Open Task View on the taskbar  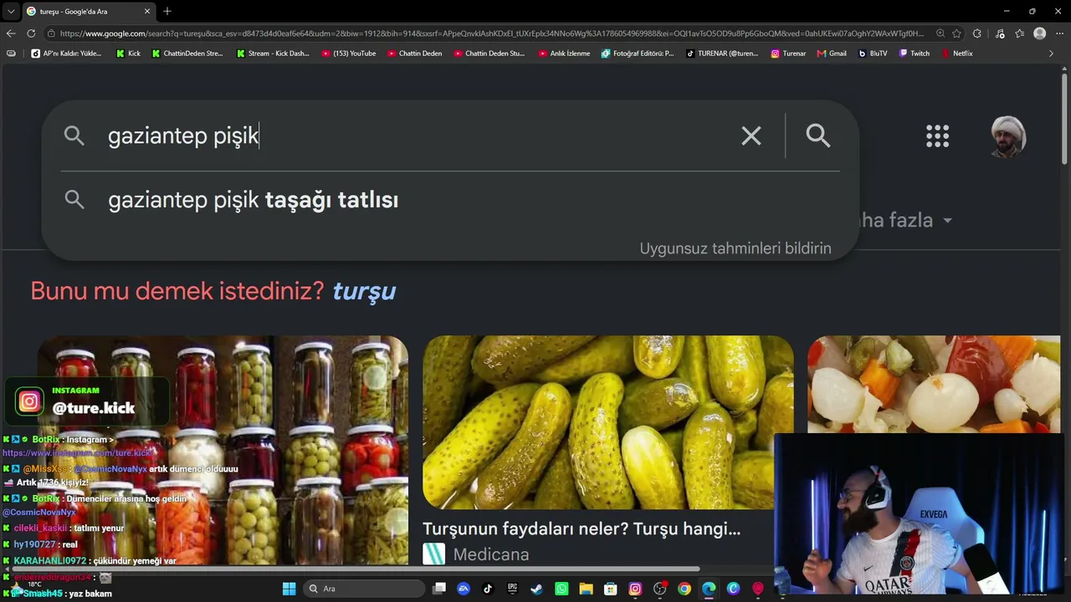click(439, 589)
